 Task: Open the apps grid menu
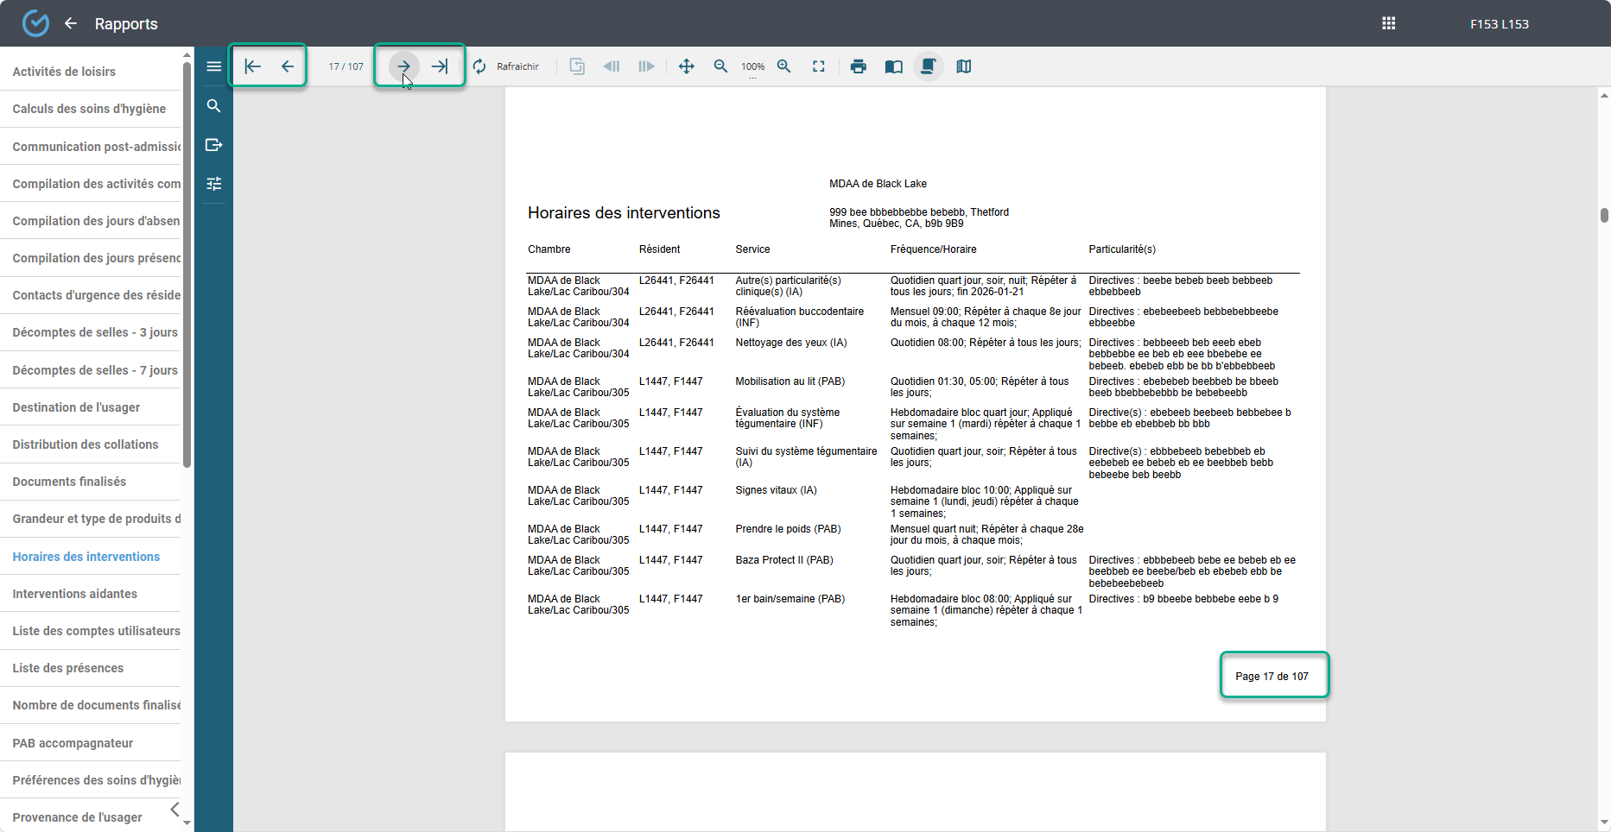click(1389, 23)
